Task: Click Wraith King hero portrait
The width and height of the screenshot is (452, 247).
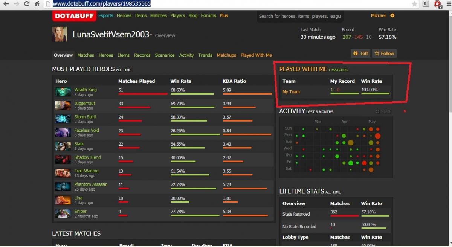Action: point(63,92)
